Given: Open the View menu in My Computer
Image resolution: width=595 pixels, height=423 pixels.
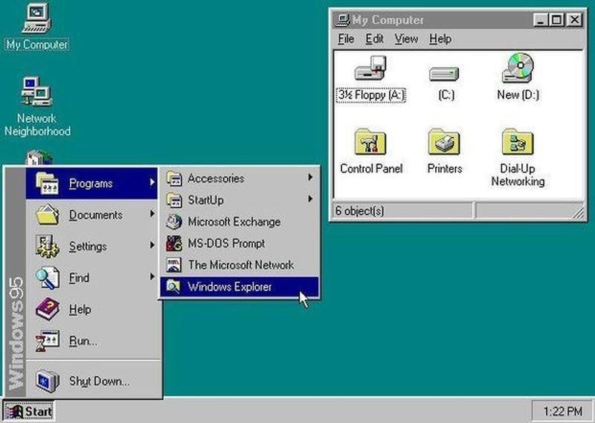Looking at the screenshot, I should coord(406,39).
